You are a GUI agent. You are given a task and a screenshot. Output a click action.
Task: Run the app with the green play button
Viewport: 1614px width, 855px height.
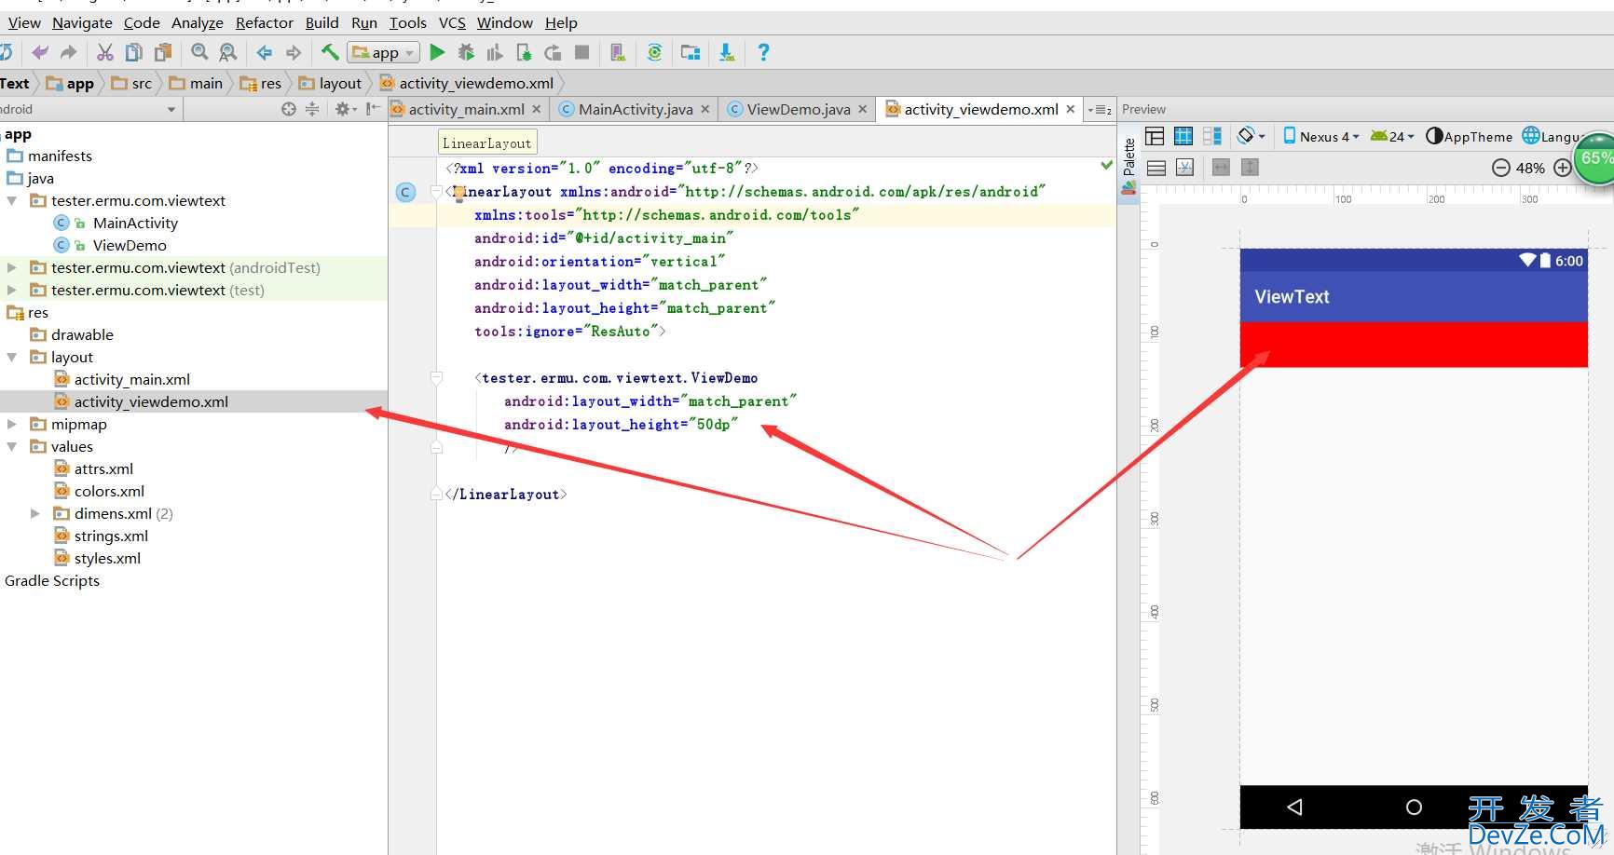click(437, 53)
